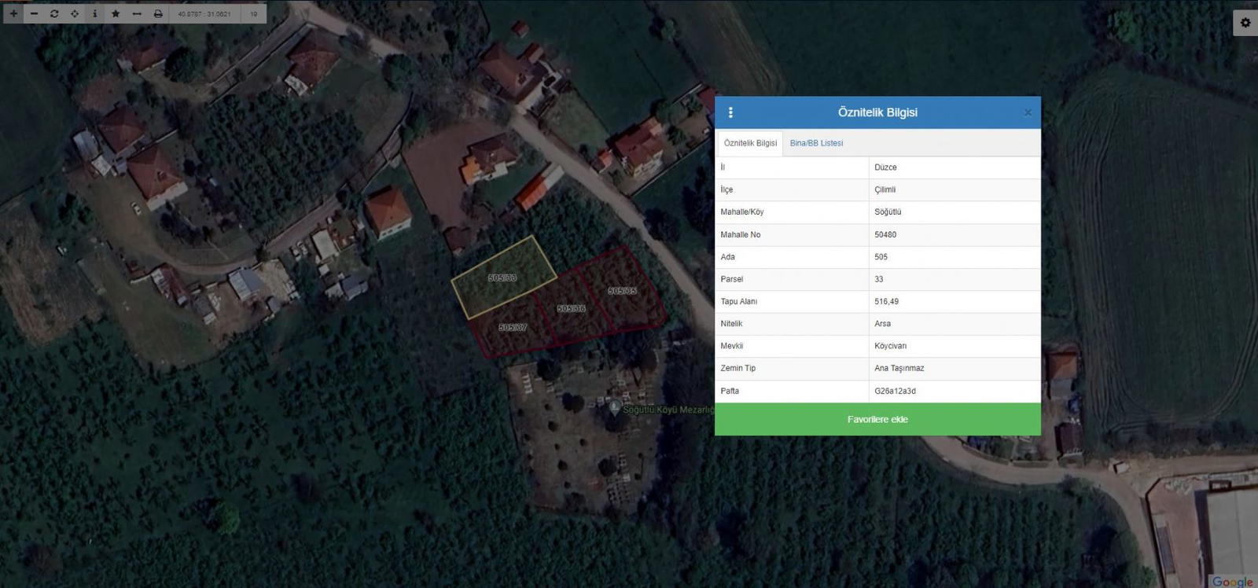Close the Öznitelik Bilgisi panel
1258x588 pixels.
coord(1027,112)
